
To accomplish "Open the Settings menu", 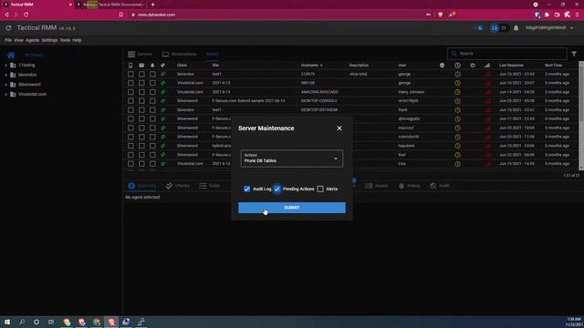I will tap(49, 40).
